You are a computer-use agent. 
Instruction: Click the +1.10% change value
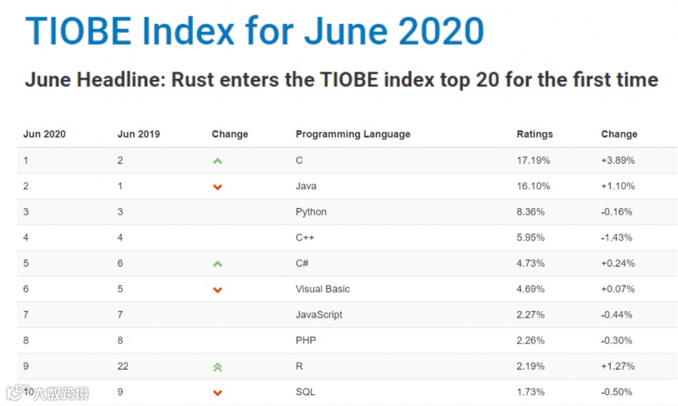point(618,186)
